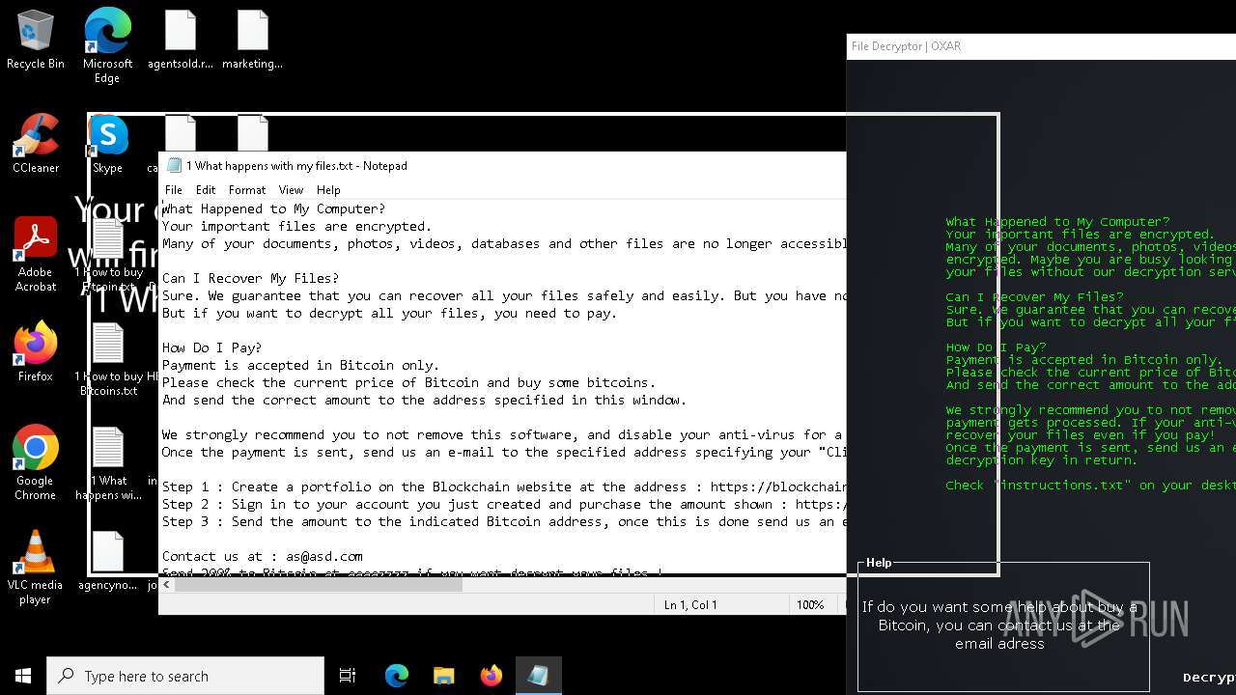Open File Explorer from the taskbar
The image size is (1236, 695).
pyautogui.click(x=443, y=676)
